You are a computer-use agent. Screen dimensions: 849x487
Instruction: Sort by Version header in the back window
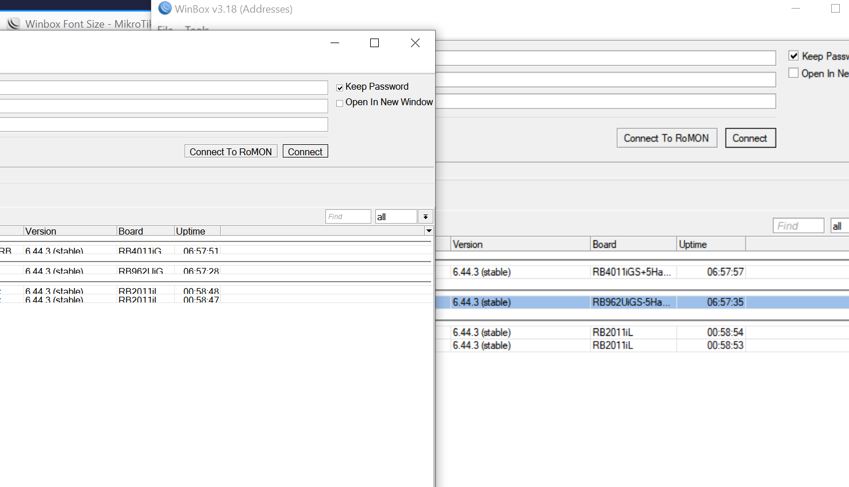click(x=520, y=244)
